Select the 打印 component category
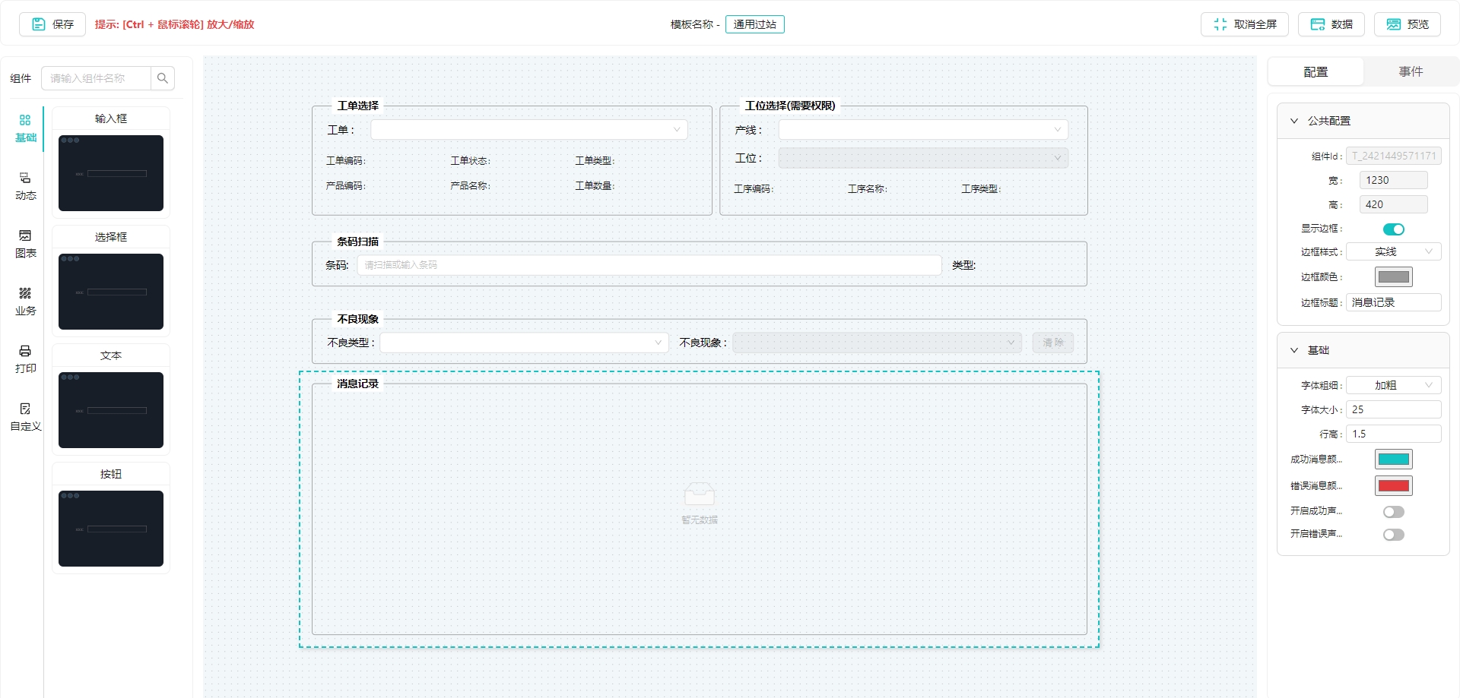 [x=25, y=358]
